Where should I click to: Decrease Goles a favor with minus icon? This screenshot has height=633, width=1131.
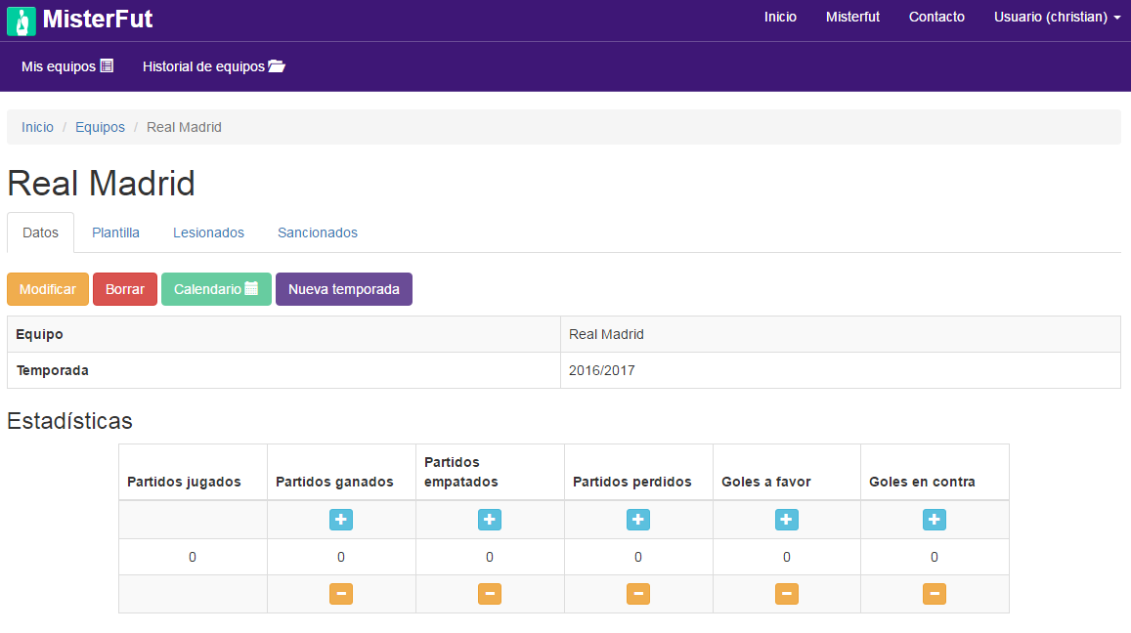pos(787,594)
